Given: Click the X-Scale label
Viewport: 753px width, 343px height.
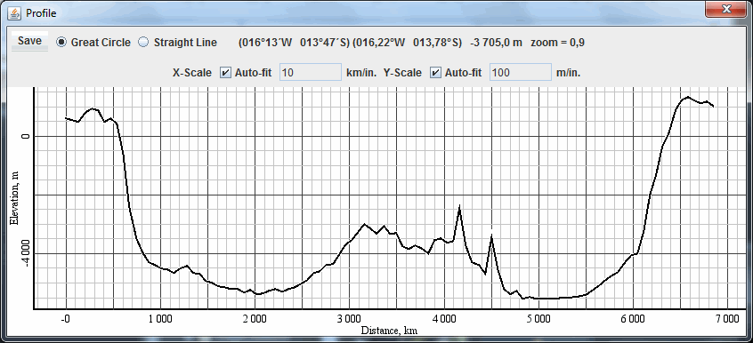Looking at the screenshot, I should [192, 73].
